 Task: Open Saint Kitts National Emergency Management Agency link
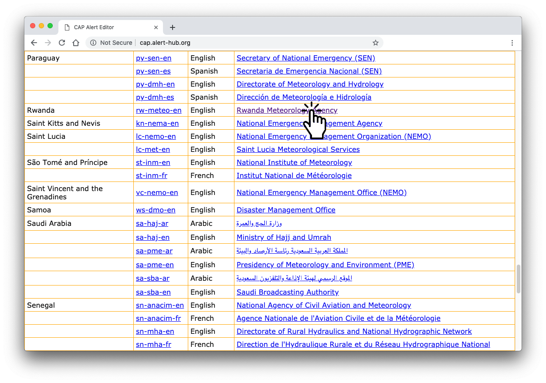click(x=309, y=123)
